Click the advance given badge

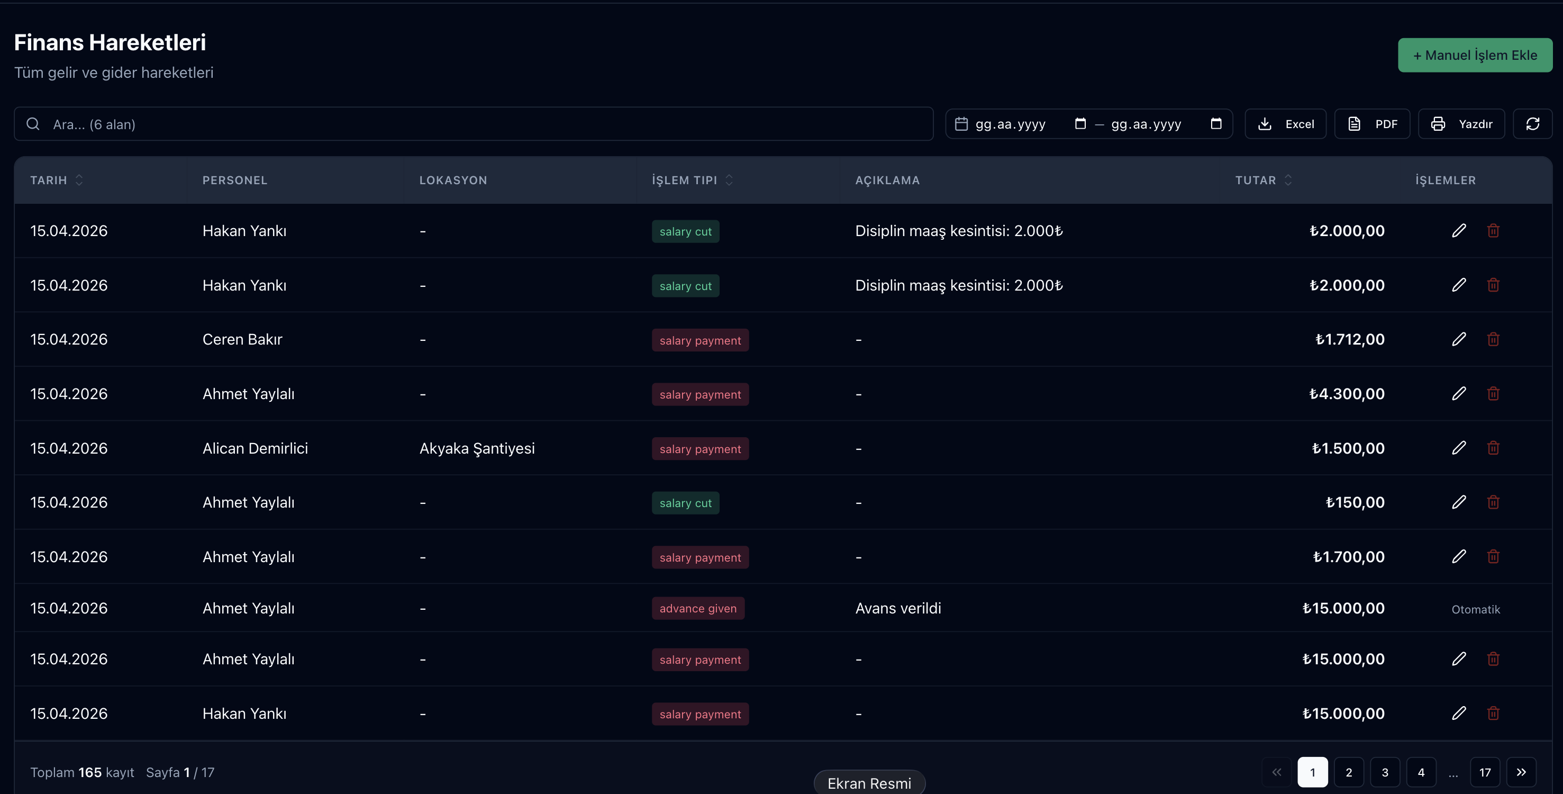pos(698,608)
